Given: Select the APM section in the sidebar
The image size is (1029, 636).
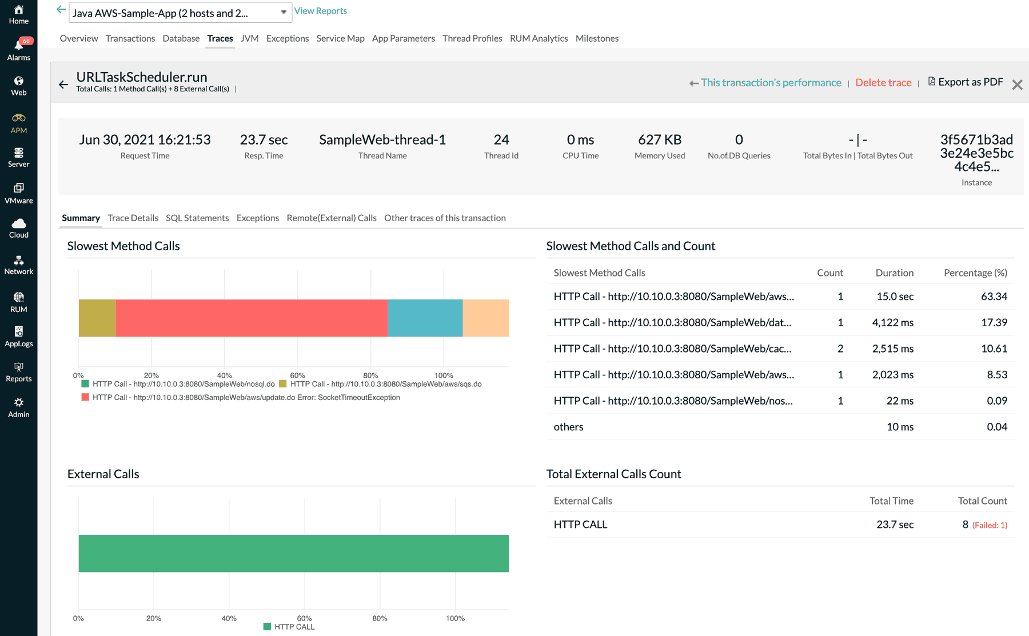Looking at the screenshot, I should pos(18,122).
